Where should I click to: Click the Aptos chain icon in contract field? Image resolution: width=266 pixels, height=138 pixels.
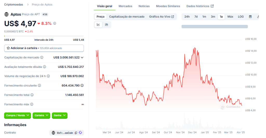[54, 133]
